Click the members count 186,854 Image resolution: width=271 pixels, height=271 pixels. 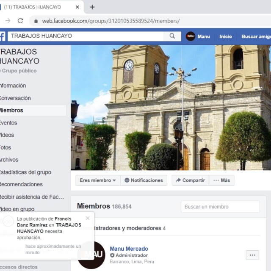122,207
